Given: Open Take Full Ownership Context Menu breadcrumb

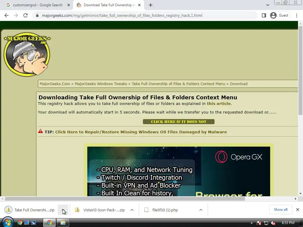Looking at the screenshot, I should [178, 84].
